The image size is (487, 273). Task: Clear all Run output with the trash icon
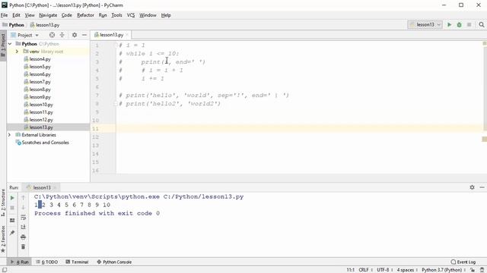pyautogui.click(x=24, y=246)
